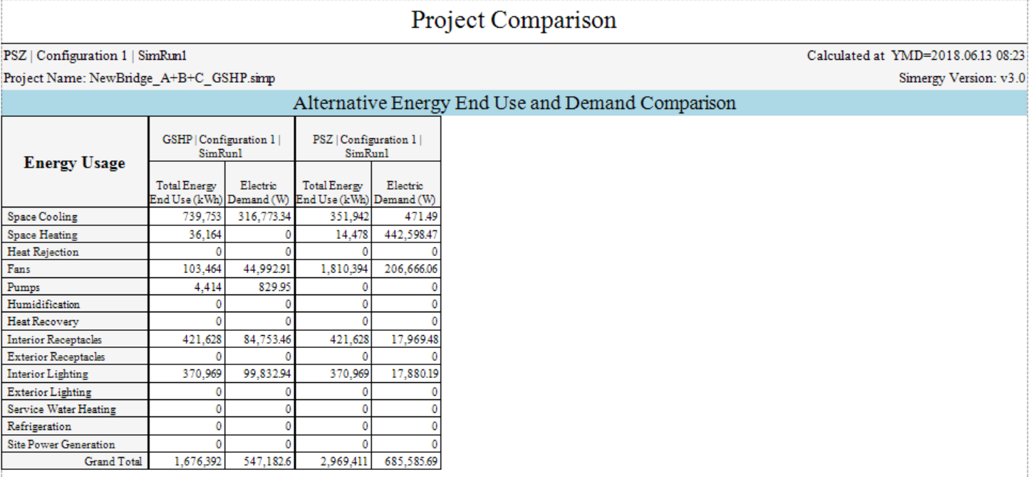This screenshot has width=1031, height=477.
Task: Click the 1,676,392 grand total cell
Action: 198,462
